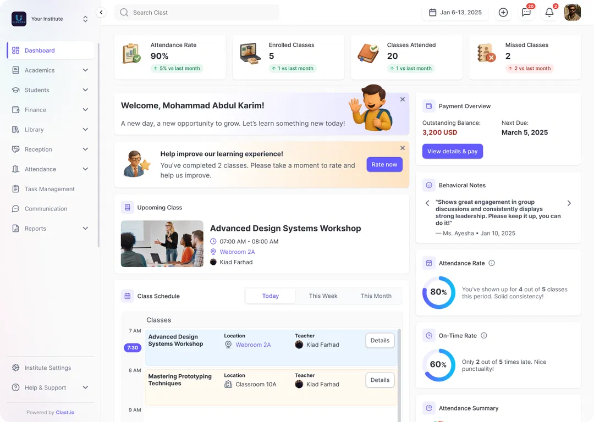594x422 pixels.
Task: Click the Attendance Summary pie icon
Action: tap(429, 408)
